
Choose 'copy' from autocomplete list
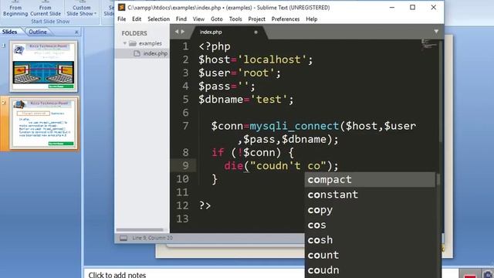tap(370, 209)
